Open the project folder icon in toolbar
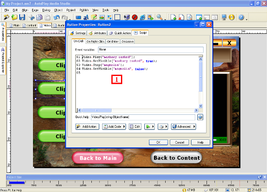The height and width of the screenshot is (192, 267). click(14, 18)
